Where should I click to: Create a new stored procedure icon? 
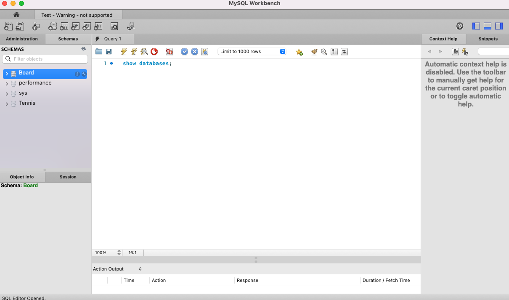87,27
